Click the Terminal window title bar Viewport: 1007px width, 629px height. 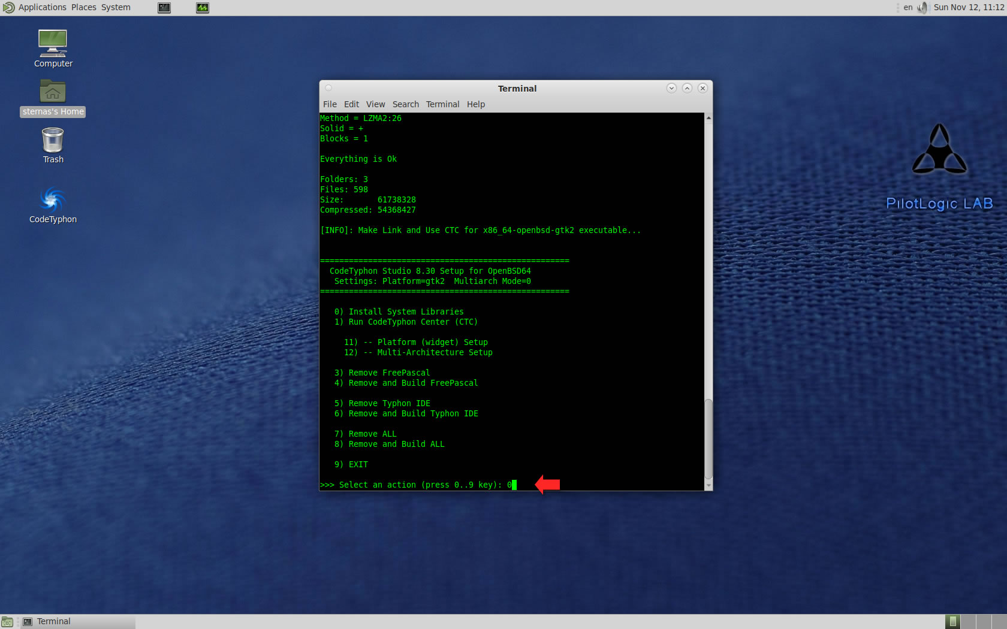click(x=517, y=88)
